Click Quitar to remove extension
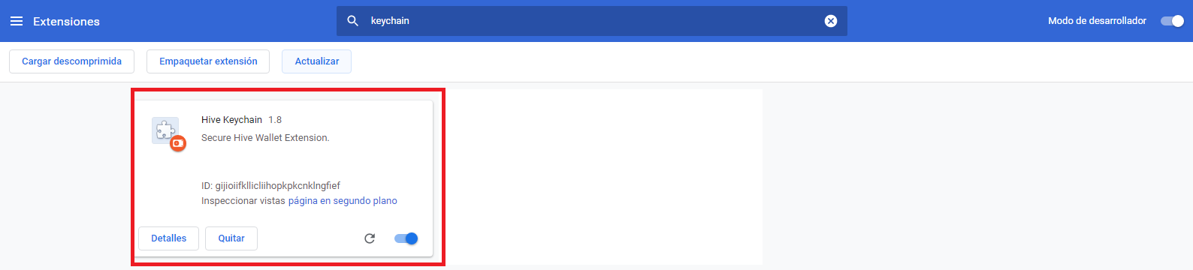1193x270 pixels. 231,238
